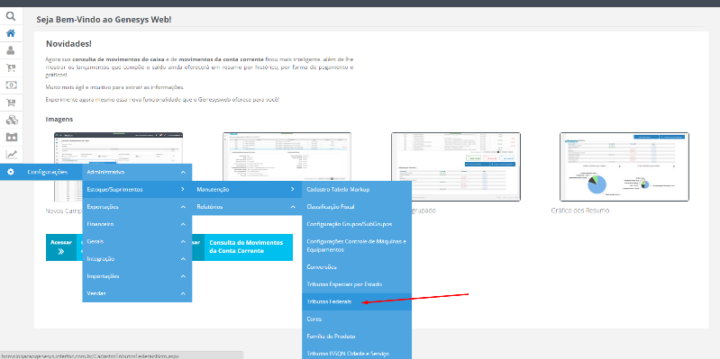Select the sidebar icon just above the line chart
The width and height of the screenshot is (720, 359).
(x=12, y=137)
